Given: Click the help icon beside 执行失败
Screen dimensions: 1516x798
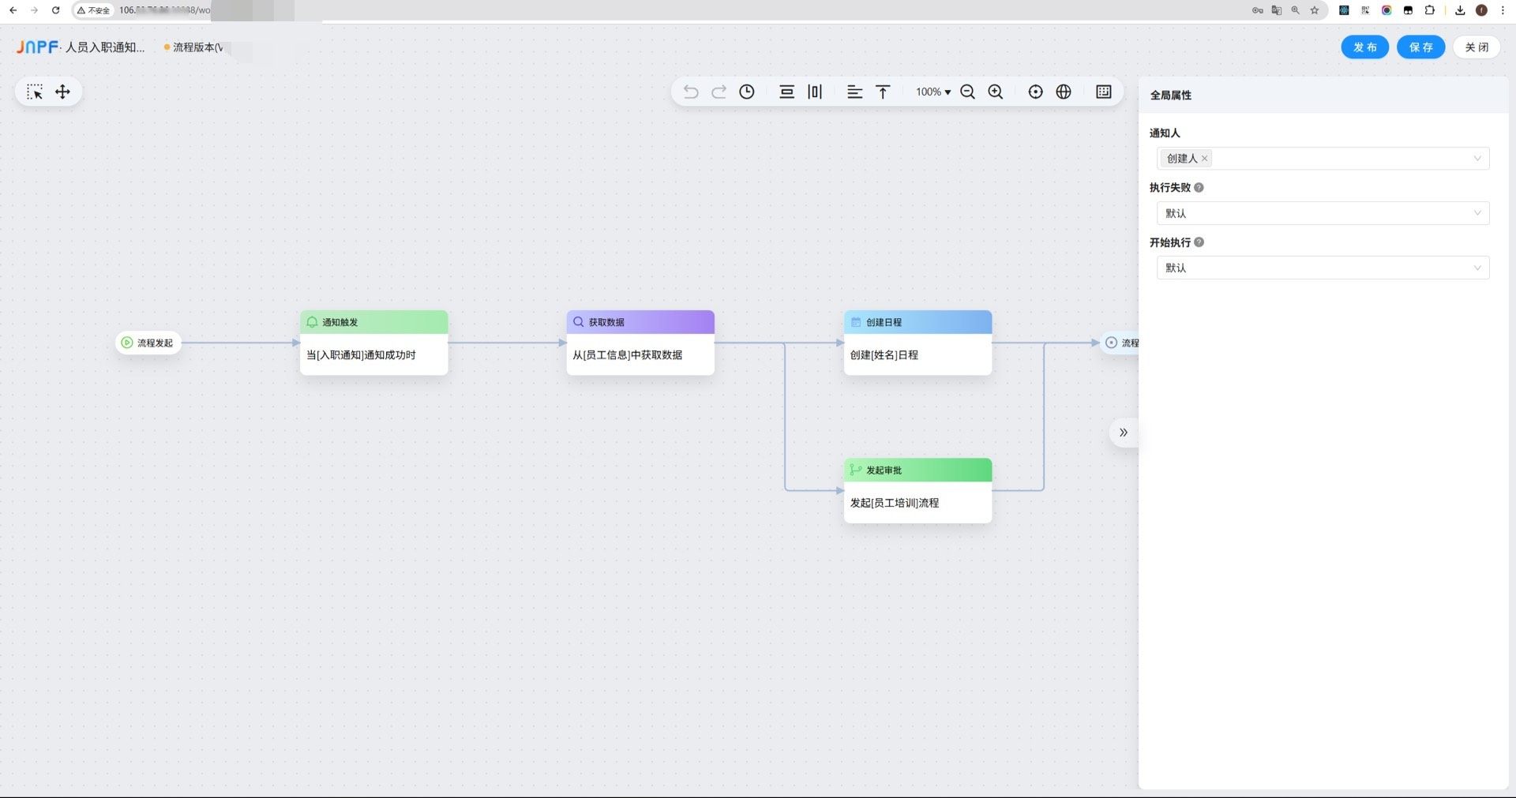Looking at the screenshot, I should click(1199, 188).
